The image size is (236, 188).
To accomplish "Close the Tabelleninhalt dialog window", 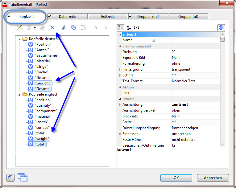I will click(x=227, y=3).
